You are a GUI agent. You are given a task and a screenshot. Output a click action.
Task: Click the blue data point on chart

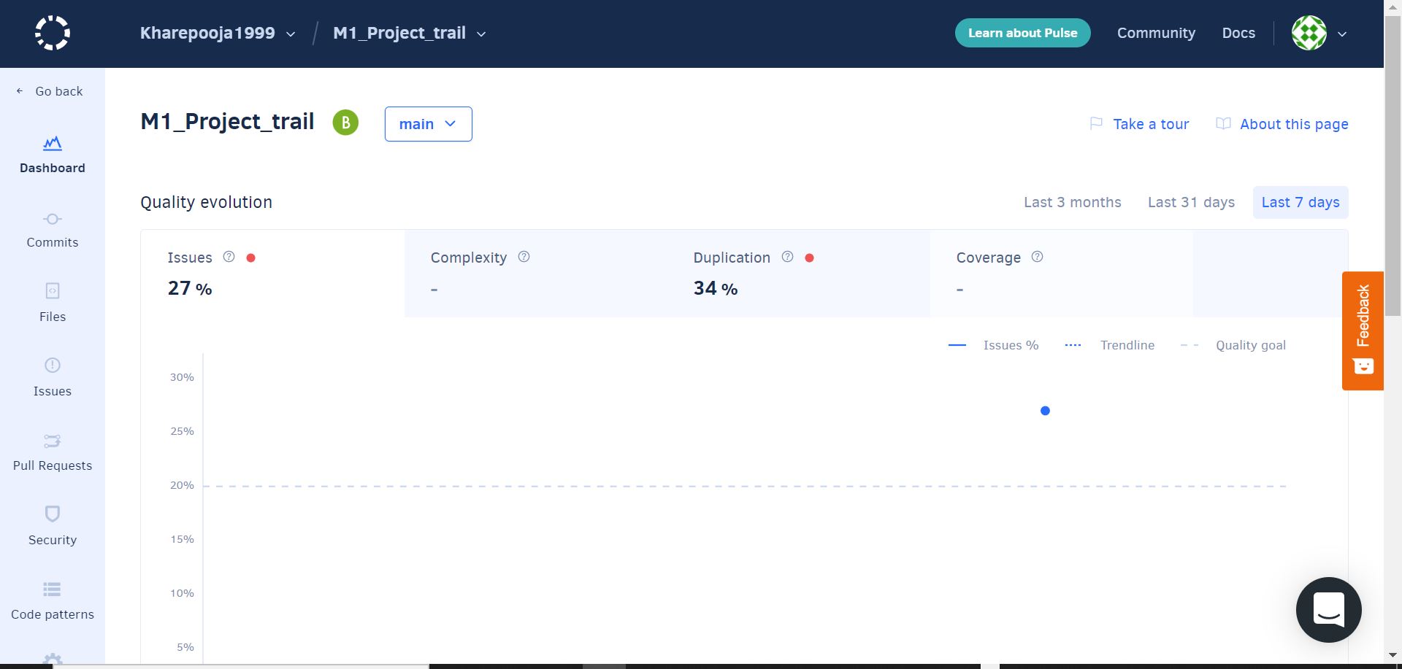click(x=1045, y=411)
